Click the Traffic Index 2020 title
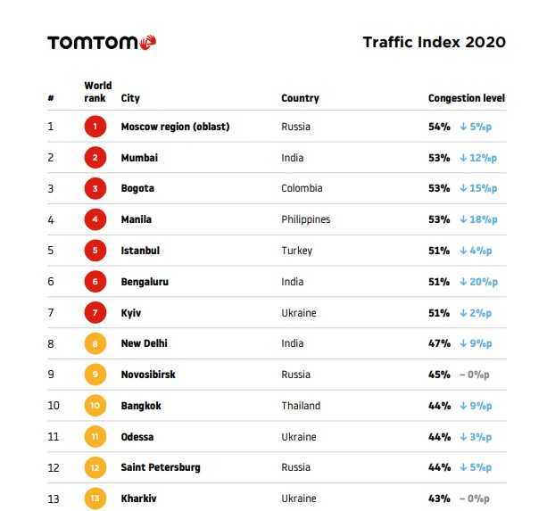This screenshot has width=547, height=511. point(434,42)
